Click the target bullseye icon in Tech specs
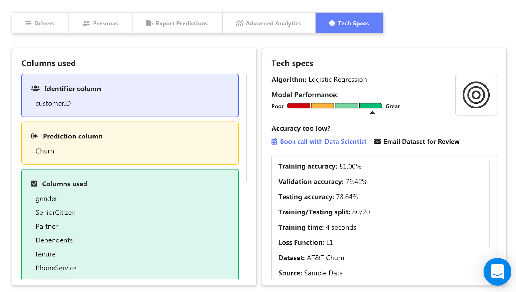 click(x=476, y=95)
